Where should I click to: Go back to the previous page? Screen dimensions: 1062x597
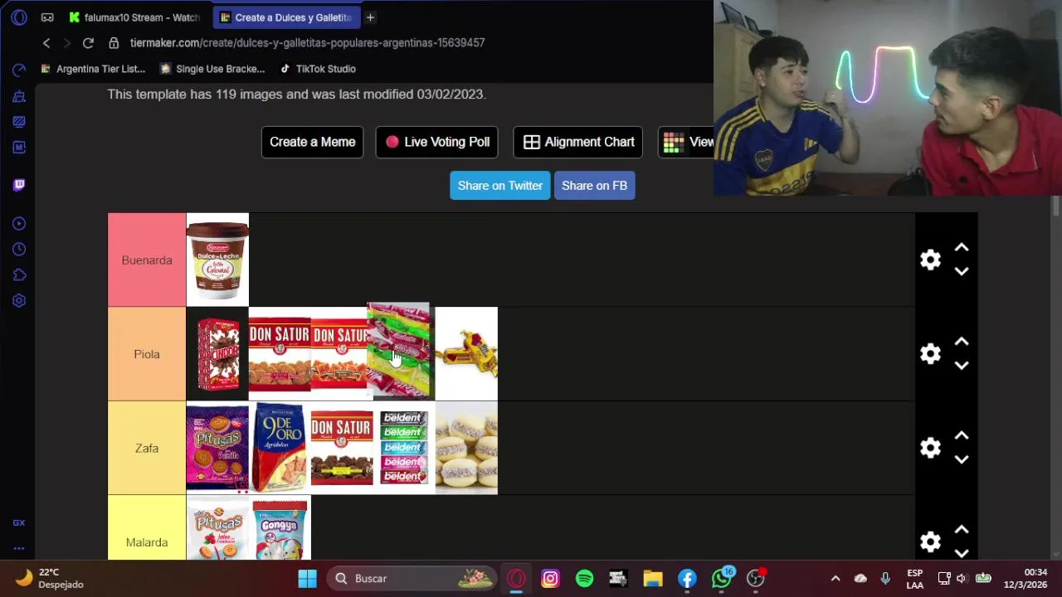pos(46,43)
